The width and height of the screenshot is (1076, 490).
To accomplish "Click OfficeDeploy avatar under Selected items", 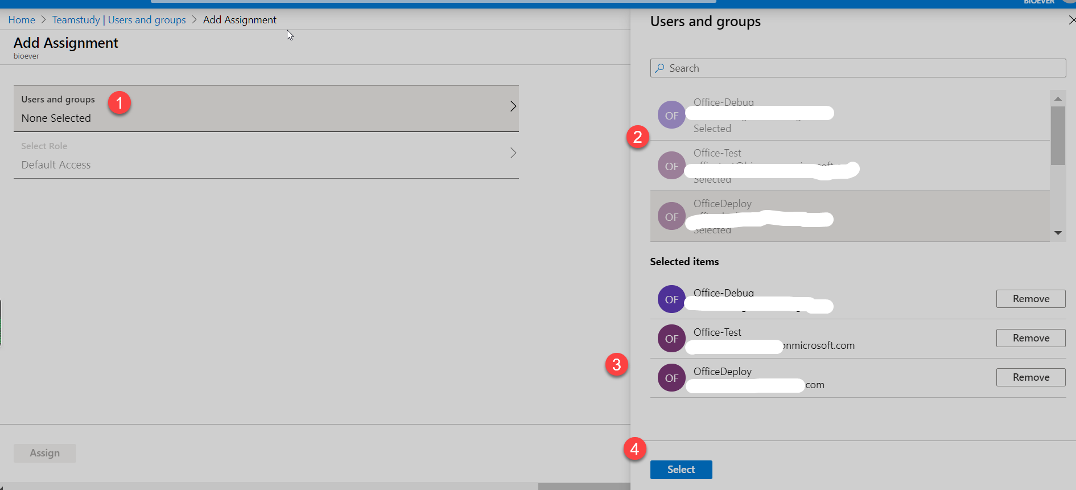I will [x=671, y=378].
